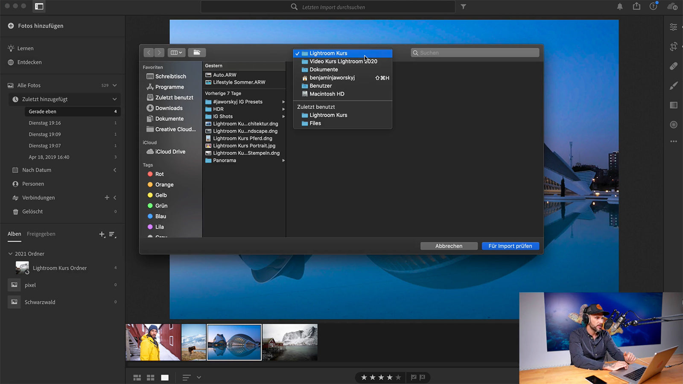The width and height of the screenshot is (683, 384).
Task: Open the Edit sliders panel icon
Action: [x=674, y=27]
